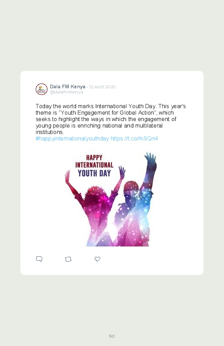Click the page number 90
224x346 pixels.
[112, 336]
